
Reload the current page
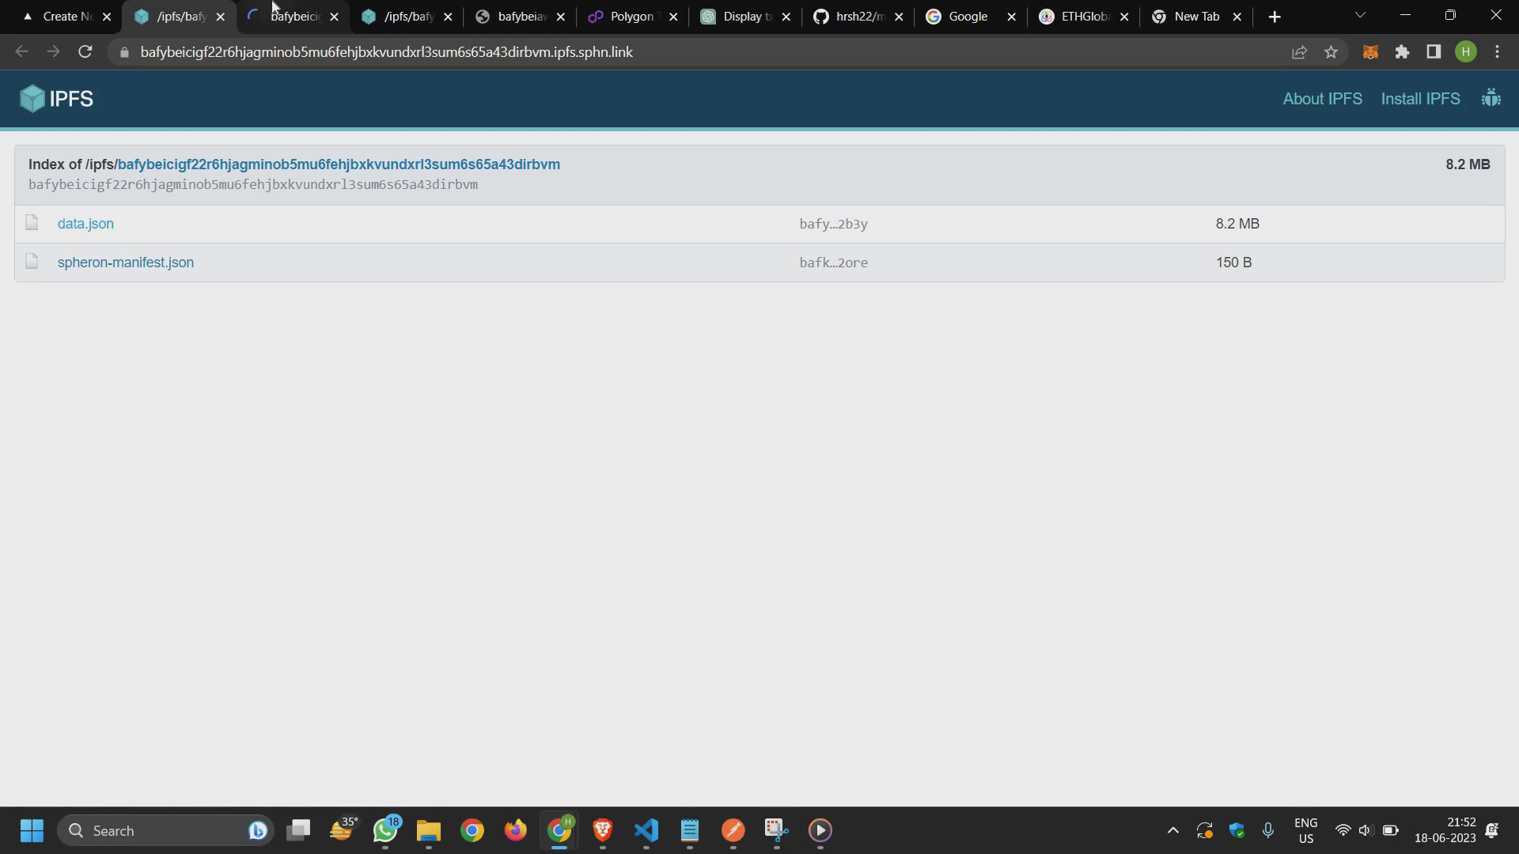tap(85, 52)
